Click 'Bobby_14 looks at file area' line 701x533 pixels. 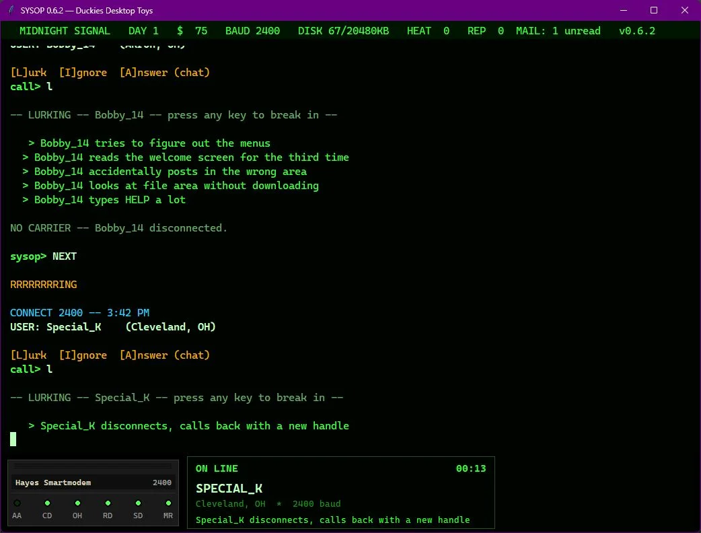[x=171, y=186]
